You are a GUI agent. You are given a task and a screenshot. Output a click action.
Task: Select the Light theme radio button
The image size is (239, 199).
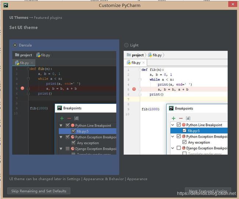pyautogui.click(x=126, y=45)
